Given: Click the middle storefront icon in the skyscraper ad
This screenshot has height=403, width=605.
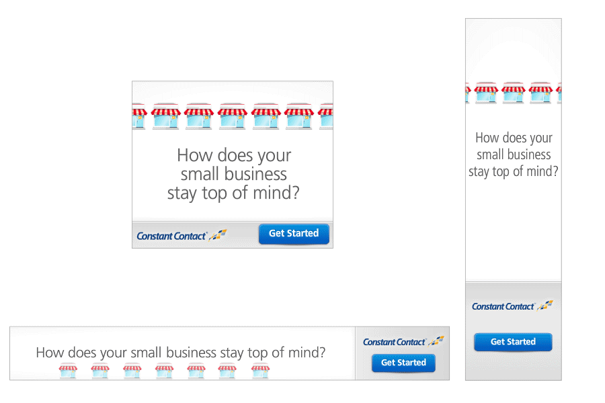Looking at the screenshot, I should point(513,93).
